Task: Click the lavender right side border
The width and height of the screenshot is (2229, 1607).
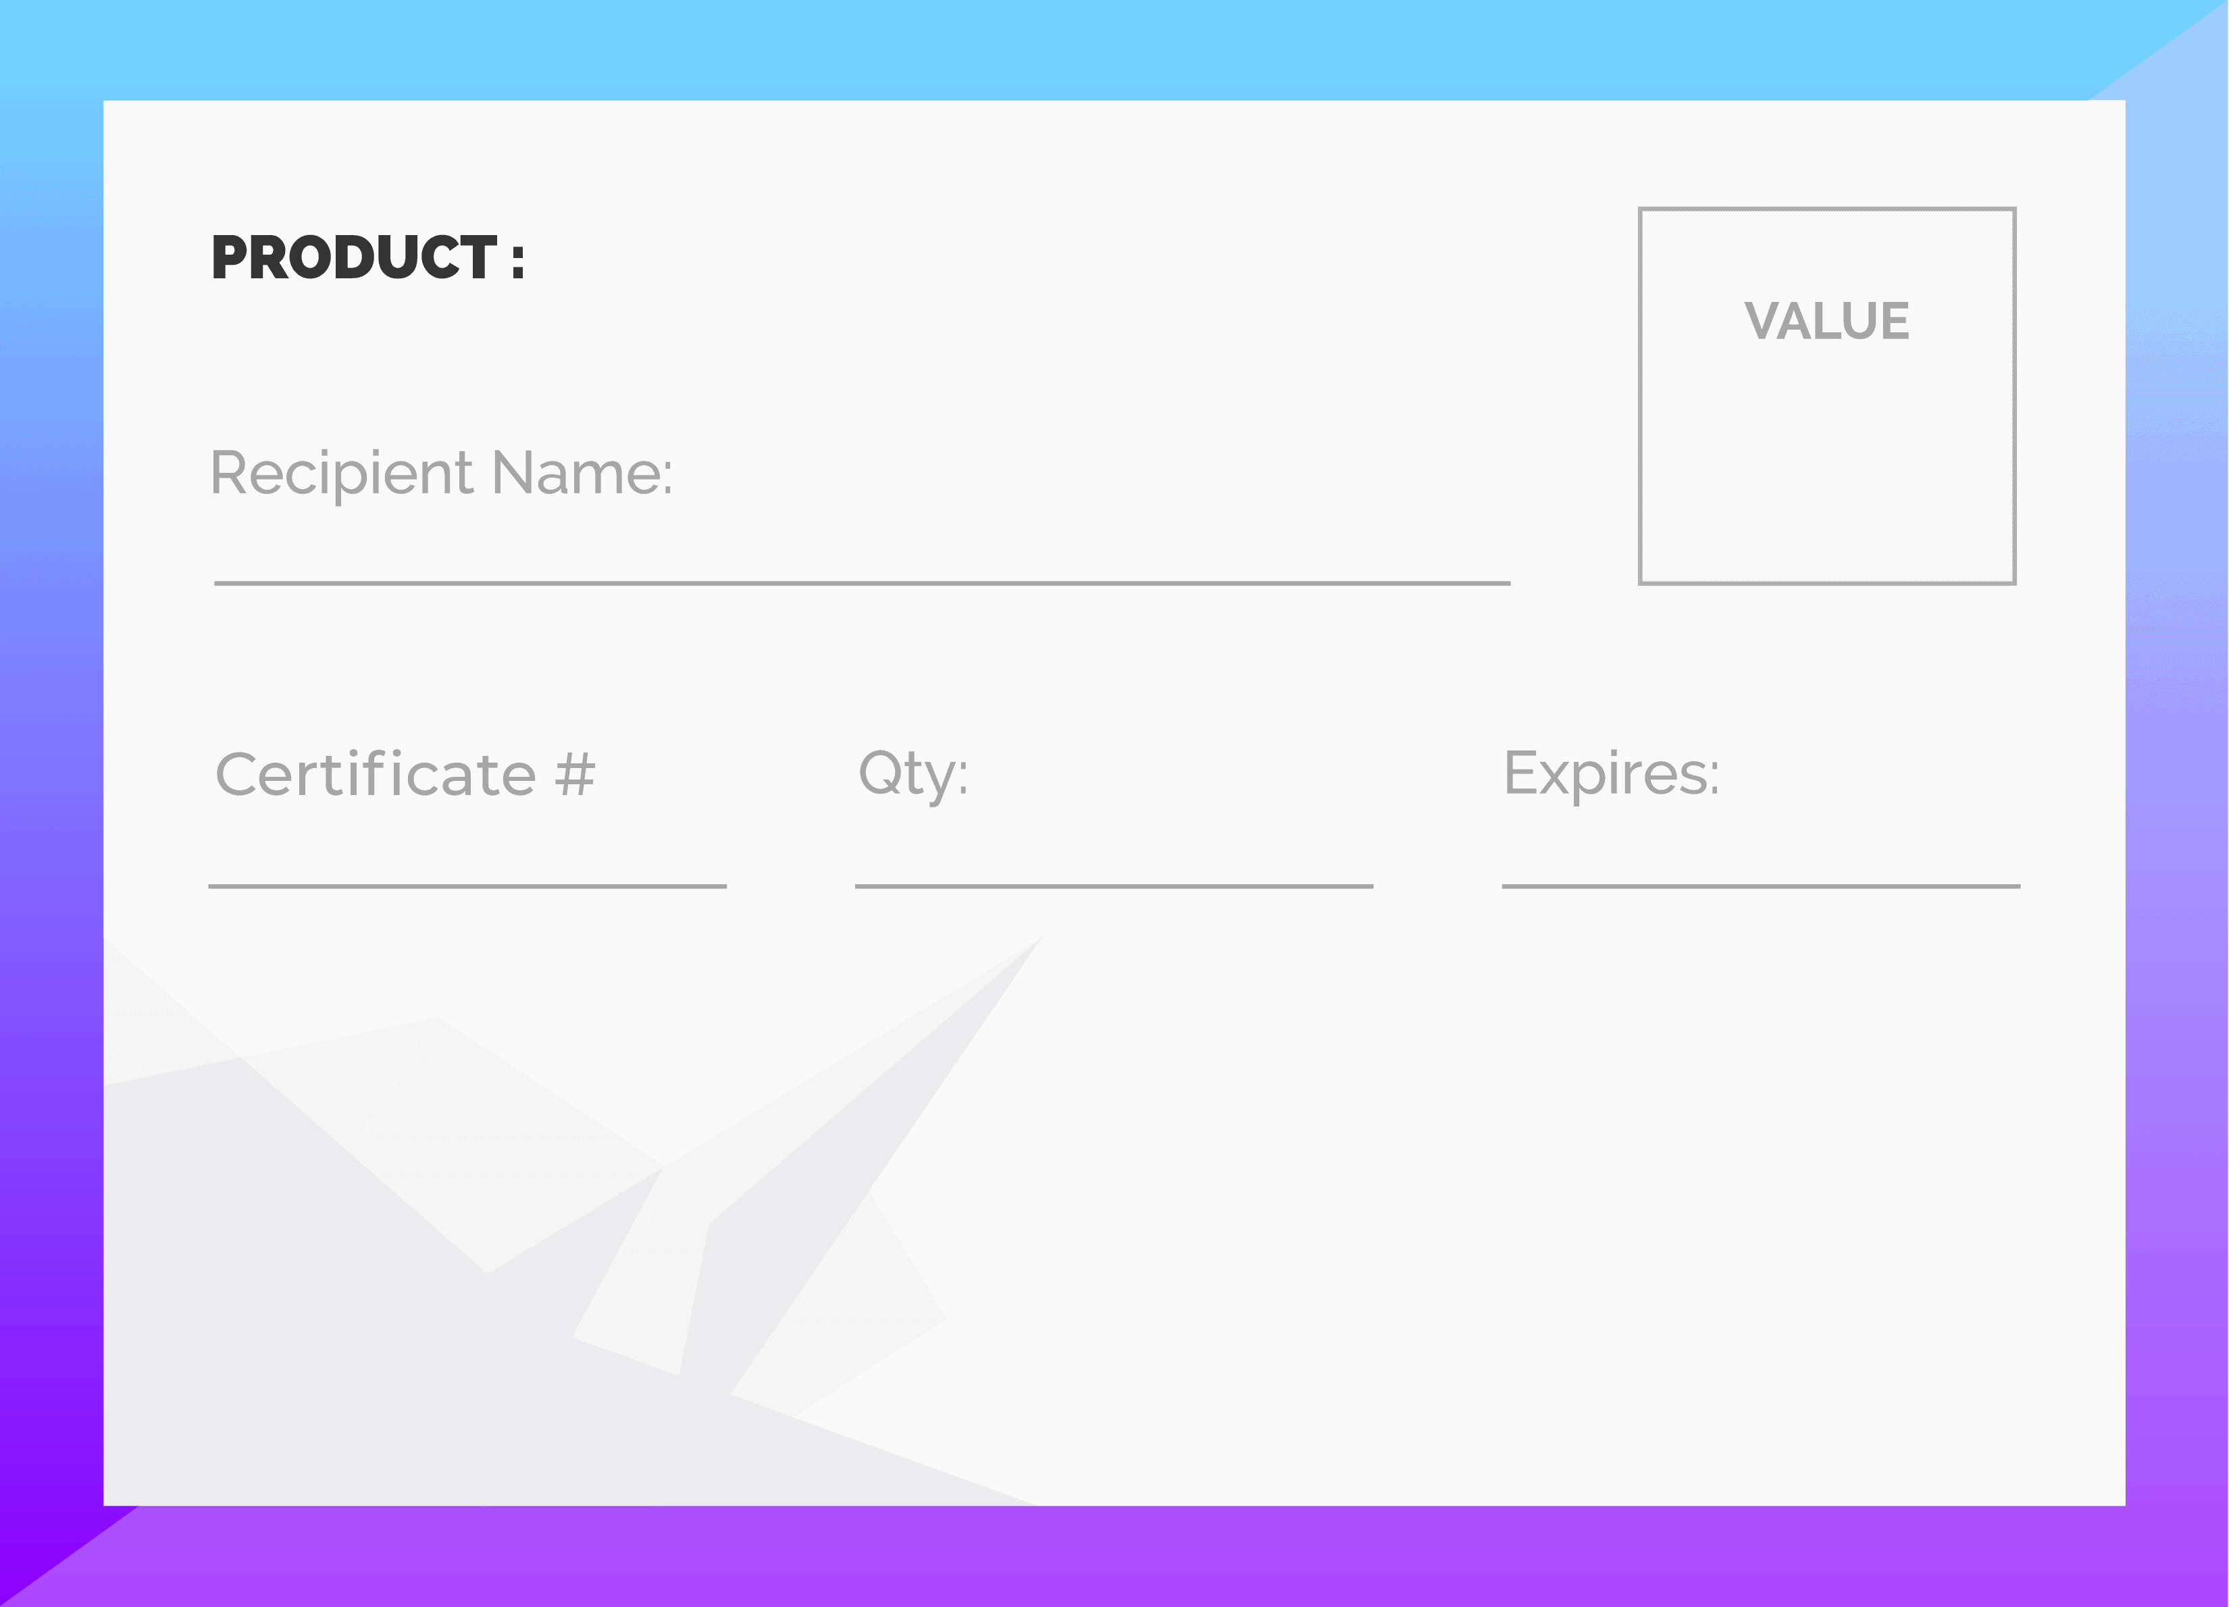Action: tap(2177, 786)
